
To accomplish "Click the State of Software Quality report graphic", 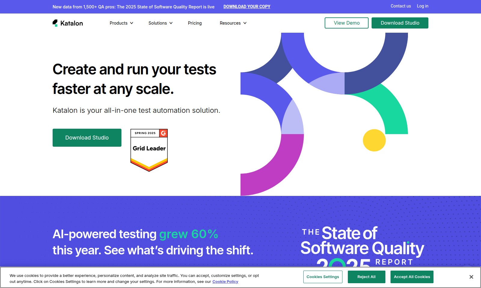I will tap(362, 247).
